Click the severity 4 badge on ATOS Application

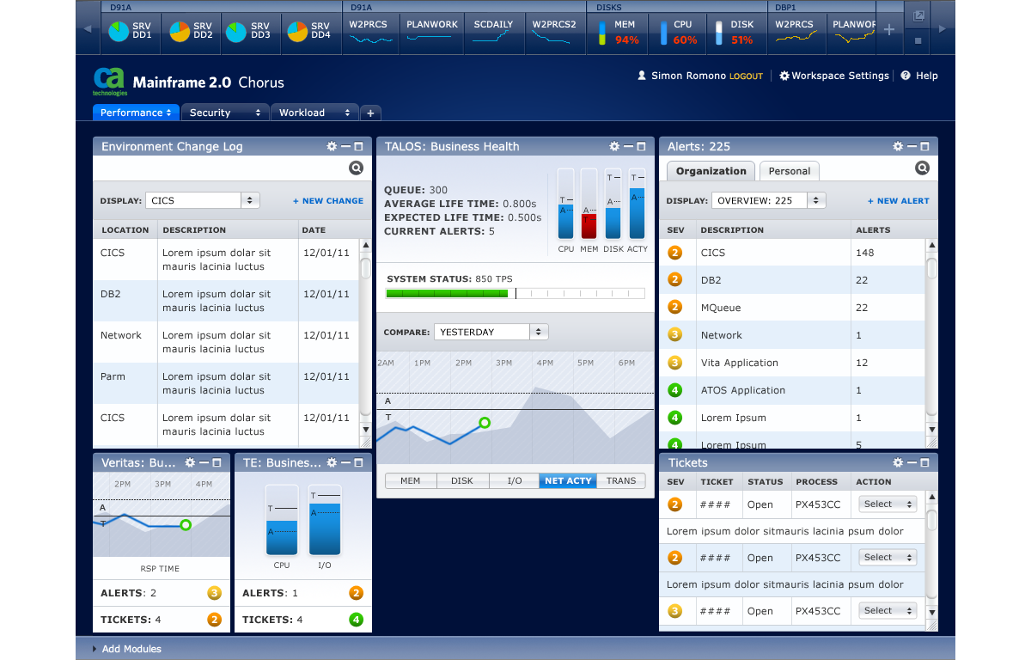[x=675, y=390]
